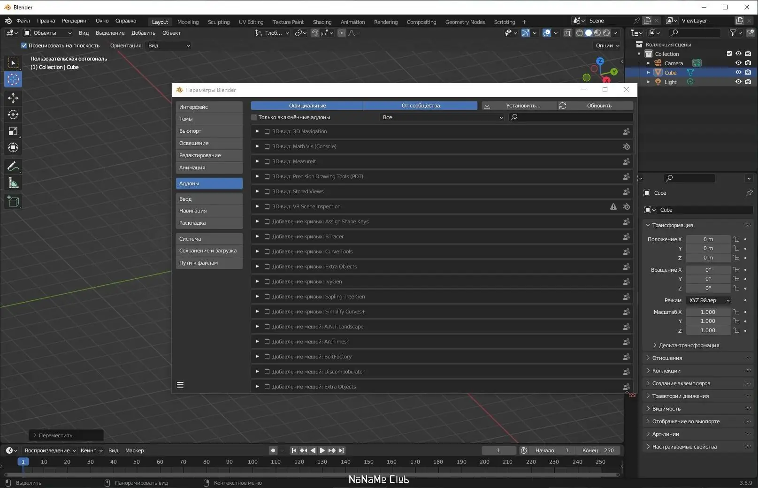Viewport: 758px width, 488px height.
Task: Toggle the Community add-ons filter
Action: point(421,106)
